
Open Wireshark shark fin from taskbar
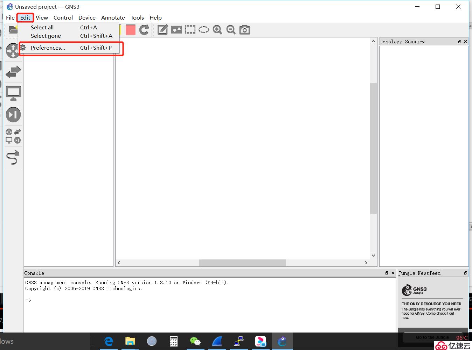[217, 341]
